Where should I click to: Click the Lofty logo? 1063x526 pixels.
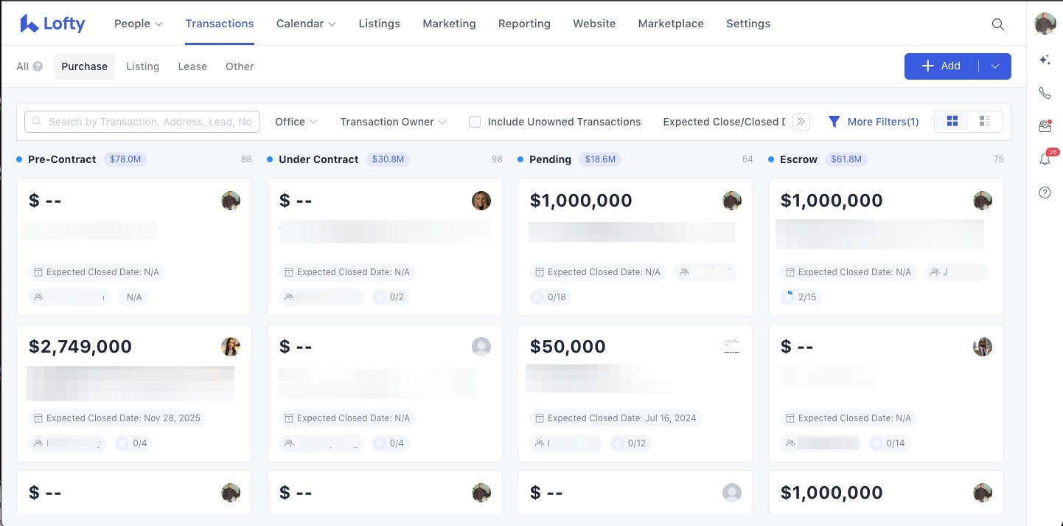click(52, 24)
